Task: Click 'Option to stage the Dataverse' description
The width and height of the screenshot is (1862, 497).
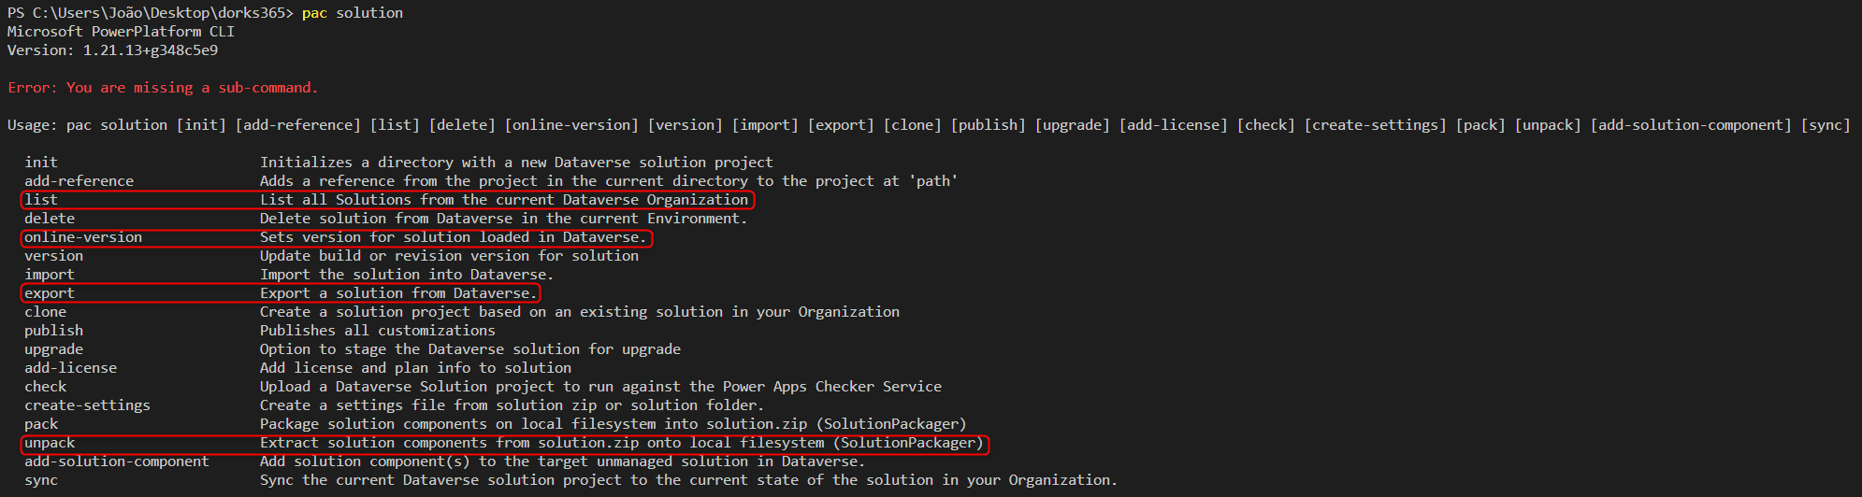Action: coord(470,349)
